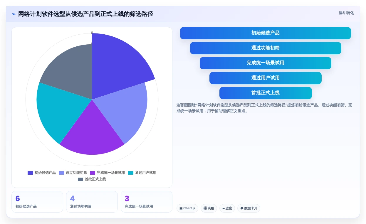This screenshot has height=224, width=366.
Task: Select the 通过用户试用 funnel bar
Action: click(266, 78)
